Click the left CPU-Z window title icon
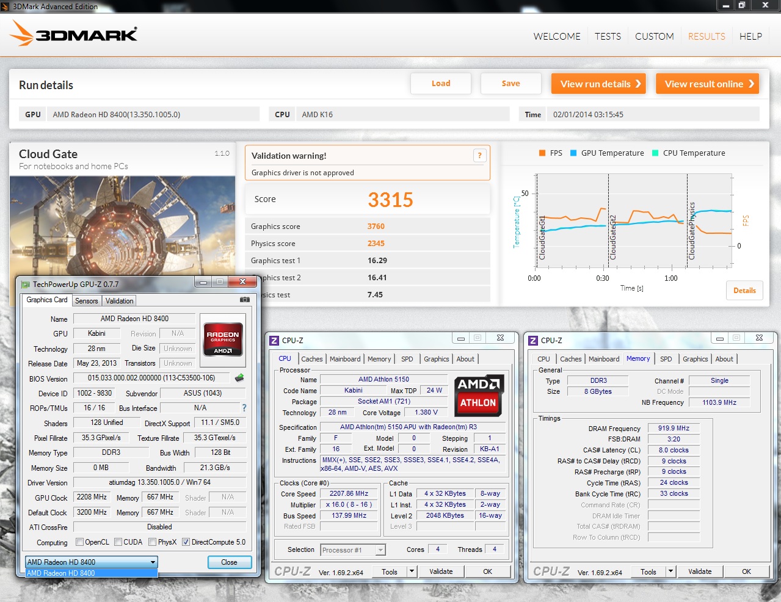781x602 pixels. 274,341
